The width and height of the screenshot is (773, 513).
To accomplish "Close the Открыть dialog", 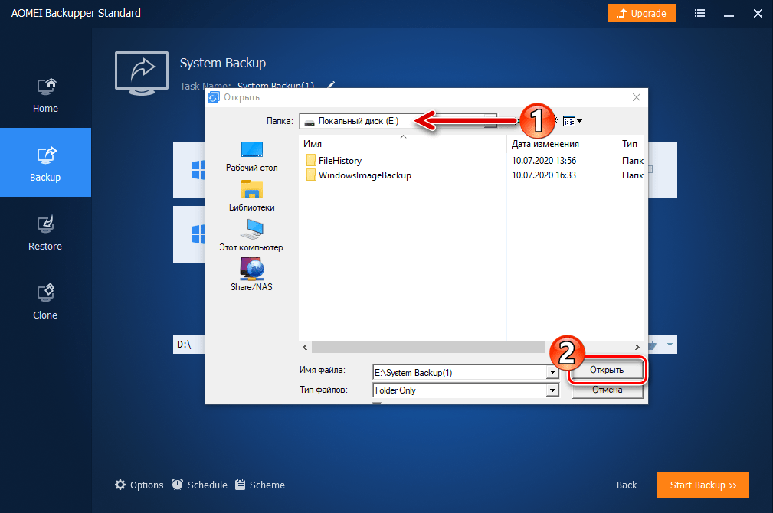I will (x=637, y=97).
